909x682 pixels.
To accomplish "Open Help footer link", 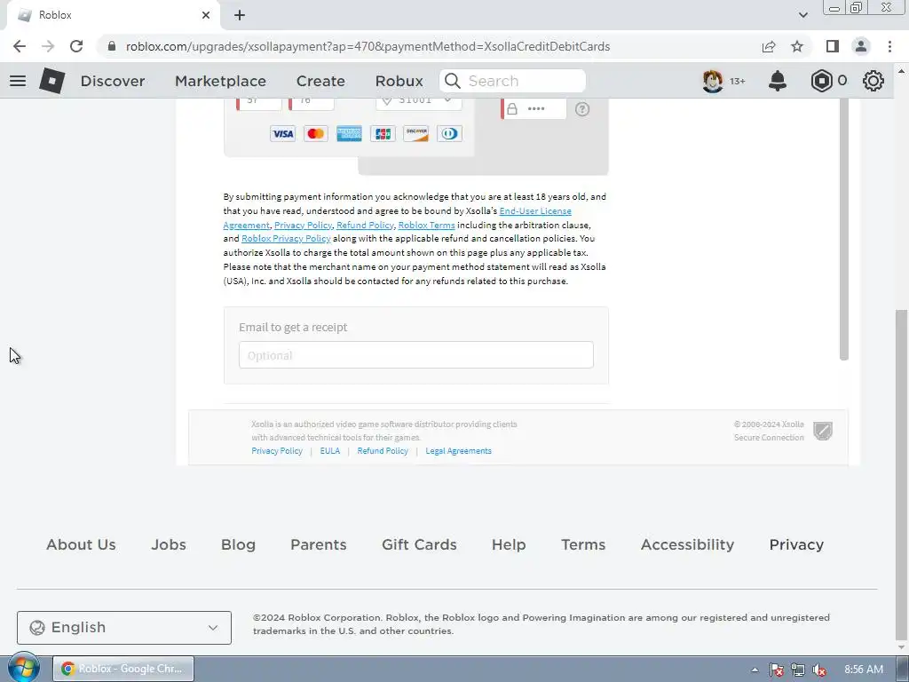I will click(x=509, y=544).
